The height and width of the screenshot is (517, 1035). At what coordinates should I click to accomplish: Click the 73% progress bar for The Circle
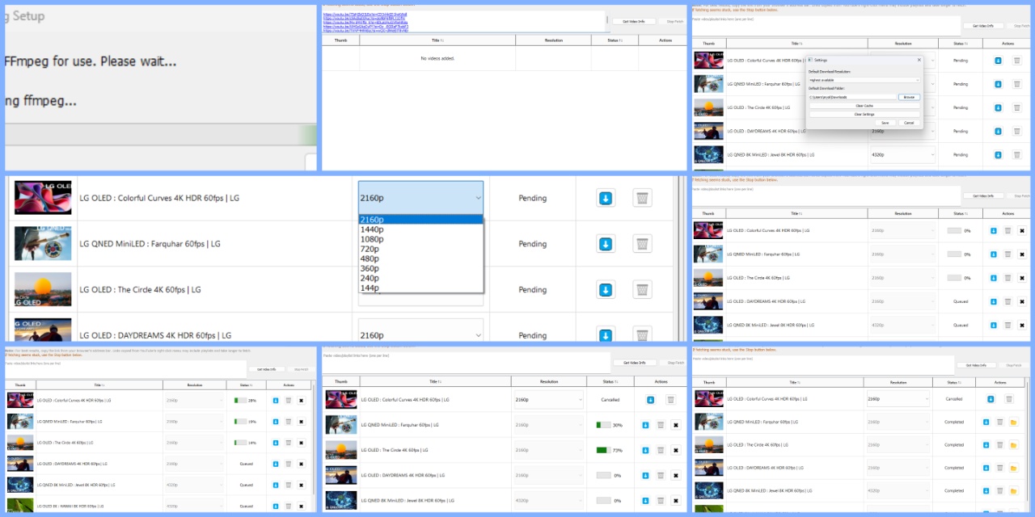(603, 450)
